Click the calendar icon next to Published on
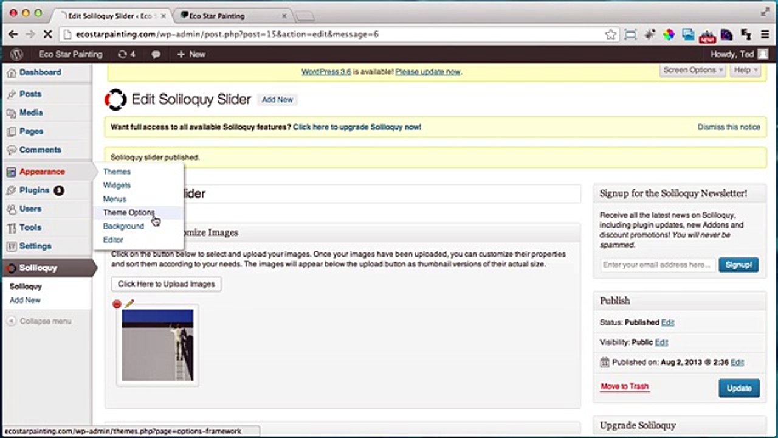Screen dimensions: 778x438 604,363
